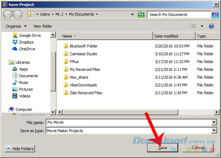
Task: Click the Computer icon in sidebar
Action: pos(11,109)
